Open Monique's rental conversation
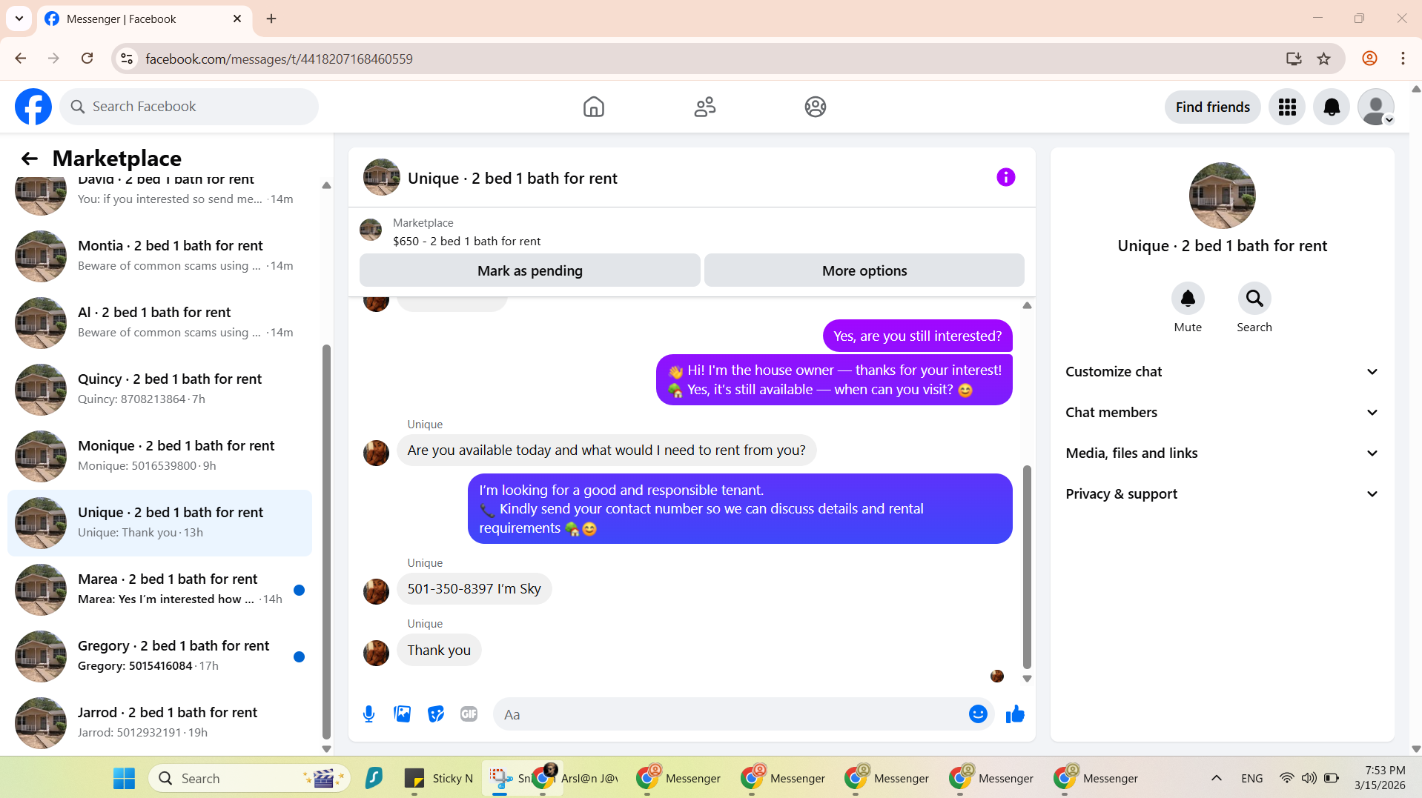The height and width of the screenshot is (798, 1422). pos(159,456)
